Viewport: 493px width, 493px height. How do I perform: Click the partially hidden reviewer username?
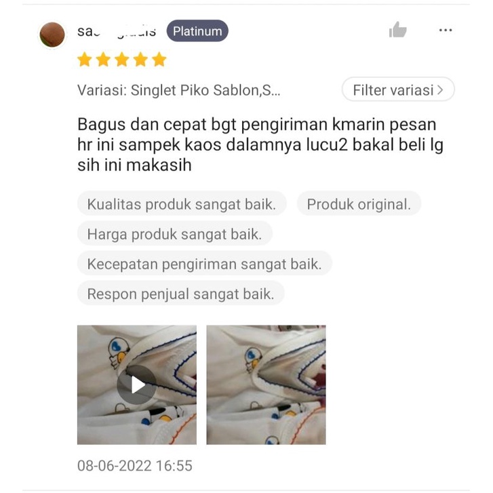tap(117, 31)
